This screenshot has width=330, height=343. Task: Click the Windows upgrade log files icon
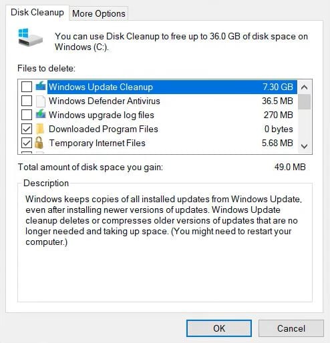click(41, 114)
